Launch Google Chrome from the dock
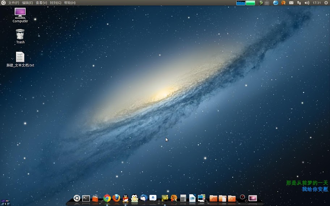Viewport: 330px width, 206px height. pos(107,198)
